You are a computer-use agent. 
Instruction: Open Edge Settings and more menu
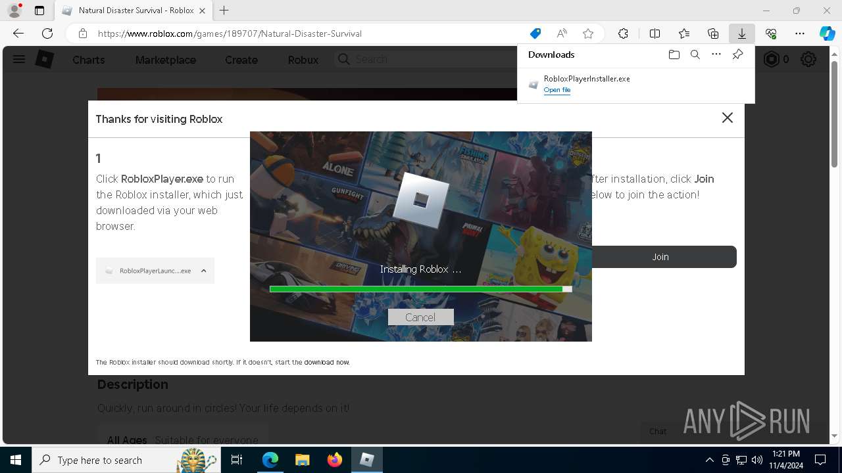coord(800,34)
